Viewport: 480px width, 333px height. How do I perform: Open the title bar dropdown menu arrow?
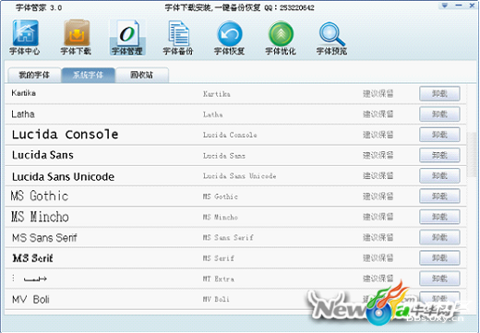445,6
